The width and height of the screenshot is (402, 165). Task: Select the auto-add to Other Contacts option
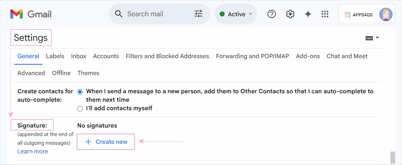pyautogui.click(x=80, y=91)
